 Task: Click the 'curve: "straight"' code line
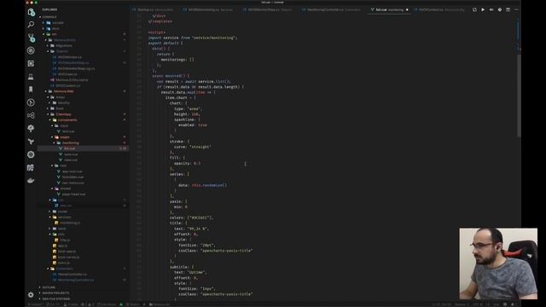click(x=193, y=147)
